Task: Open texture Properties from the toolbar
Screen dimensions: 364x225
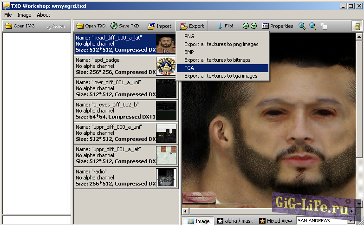Action: [x=278, y=26]
